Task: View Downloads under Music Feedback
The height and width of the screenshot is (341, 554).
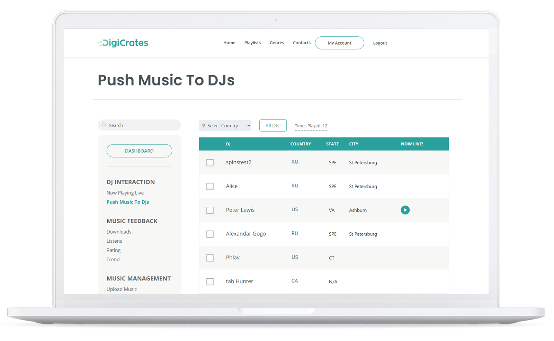Action: coord(119,232)
